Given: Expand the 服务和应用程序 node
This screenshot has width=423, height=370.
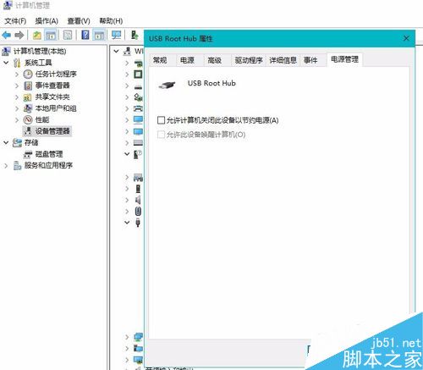Looking at the screenshot, I should coord(6,165).
